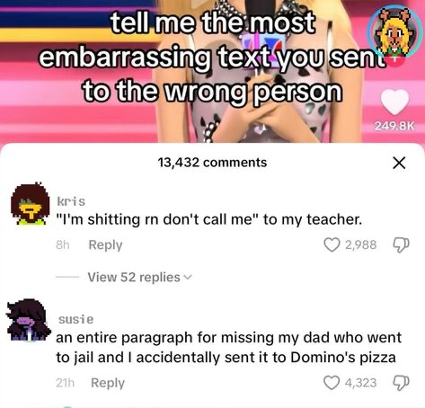This screenshot has height=408, width=425.
Task: Like kris's comment with the heart icon
Action: (332, 244)
